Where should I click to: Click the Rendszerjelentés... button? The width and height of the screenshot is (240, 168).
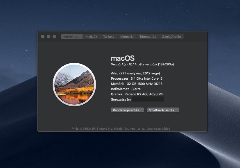click(x=127, y=110)
